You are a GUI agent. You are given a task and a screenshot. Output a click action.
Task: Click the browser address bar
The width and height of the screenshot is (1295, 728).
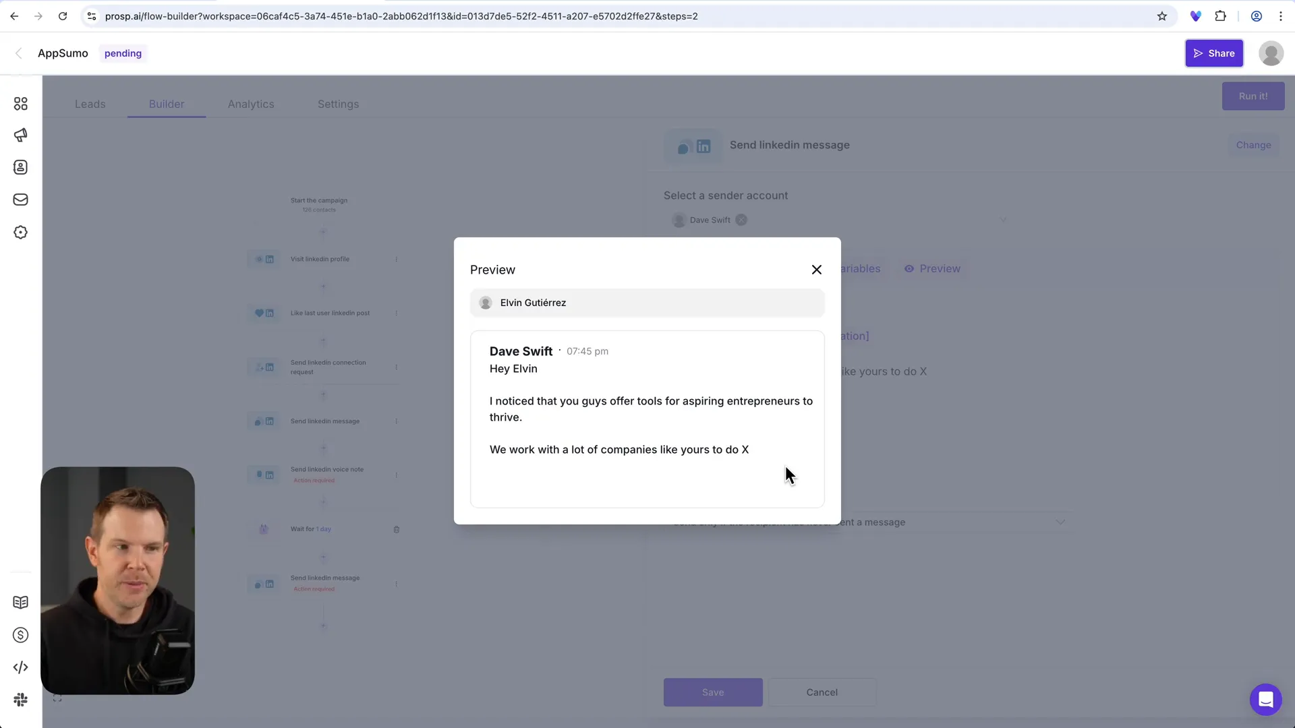coord(627,16)
